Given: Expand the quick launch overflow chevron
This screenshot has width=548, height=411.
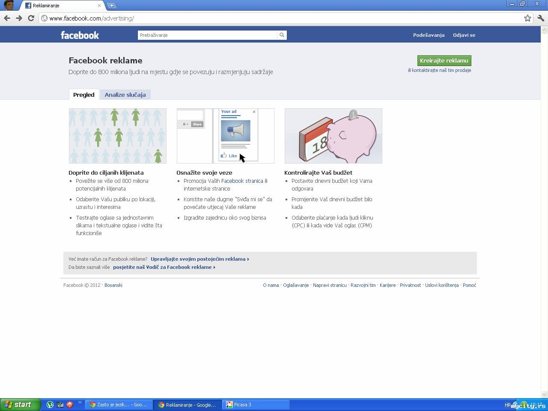Looking at the screenshot, I should [80, 402].
